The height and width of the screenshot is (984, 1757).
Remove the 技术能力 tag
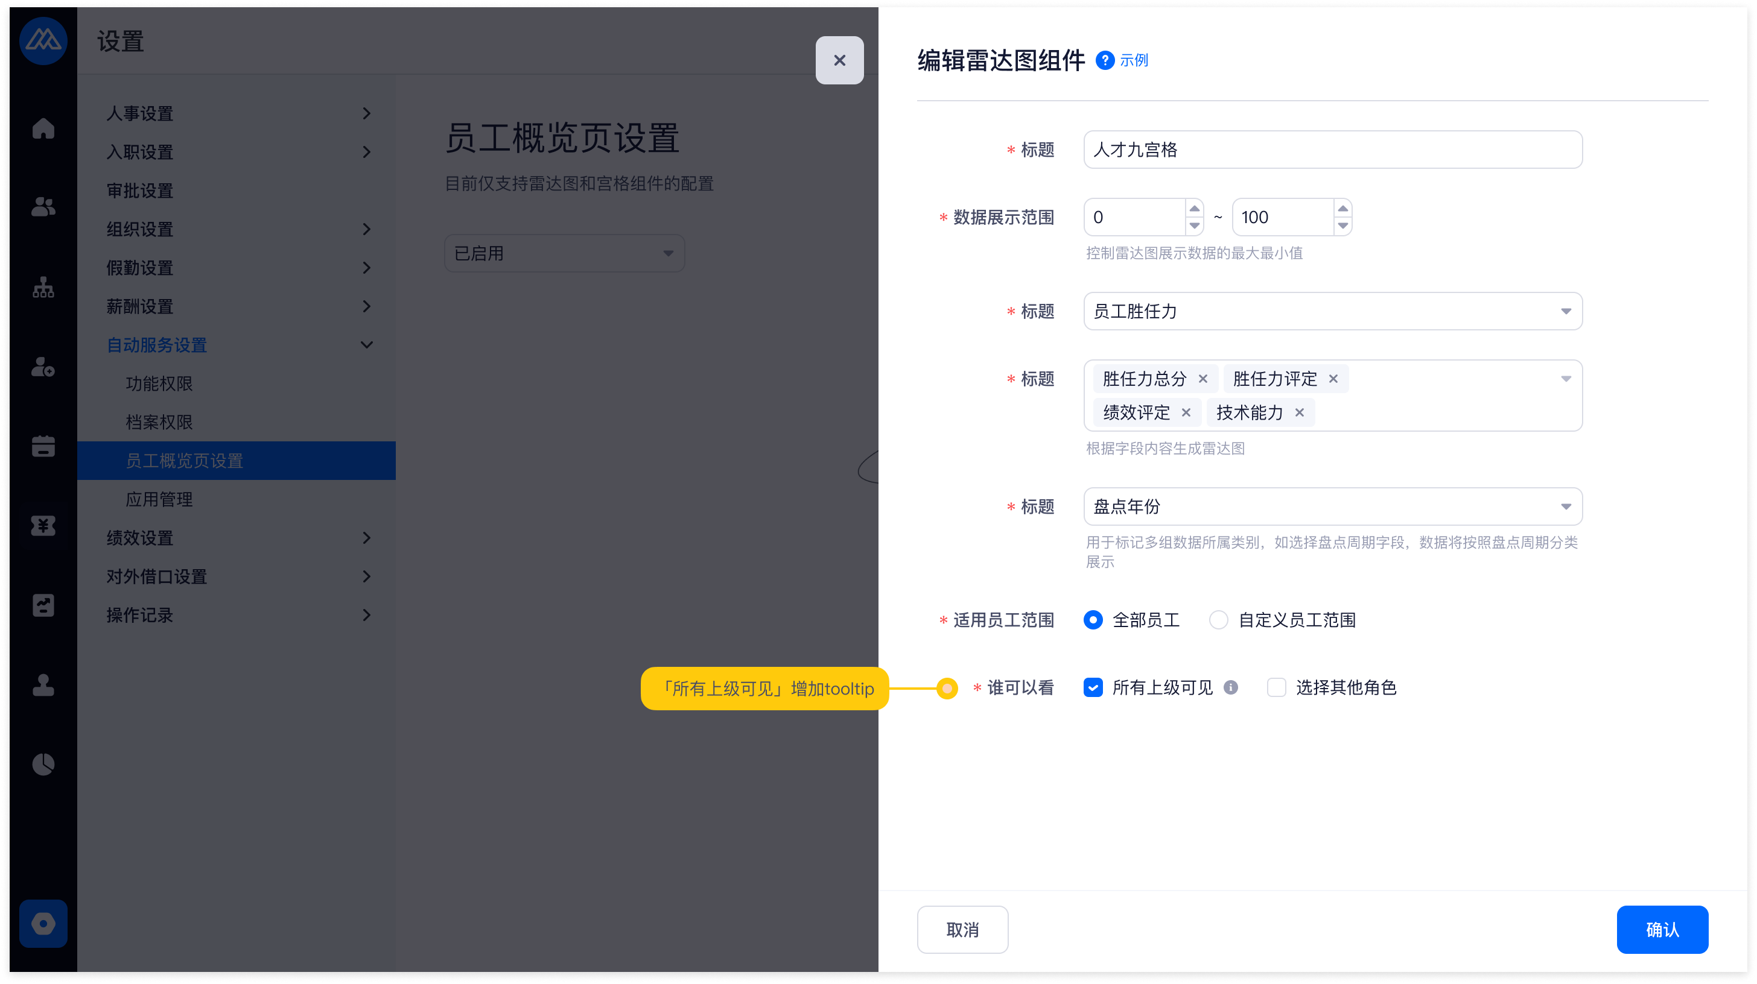(1299, 413)
